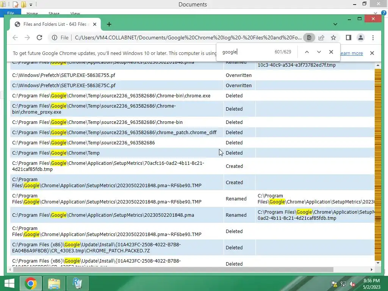Viewport: 388px width, 291px height.
Task: Jump to previous find result
Action: pos(307,52)
